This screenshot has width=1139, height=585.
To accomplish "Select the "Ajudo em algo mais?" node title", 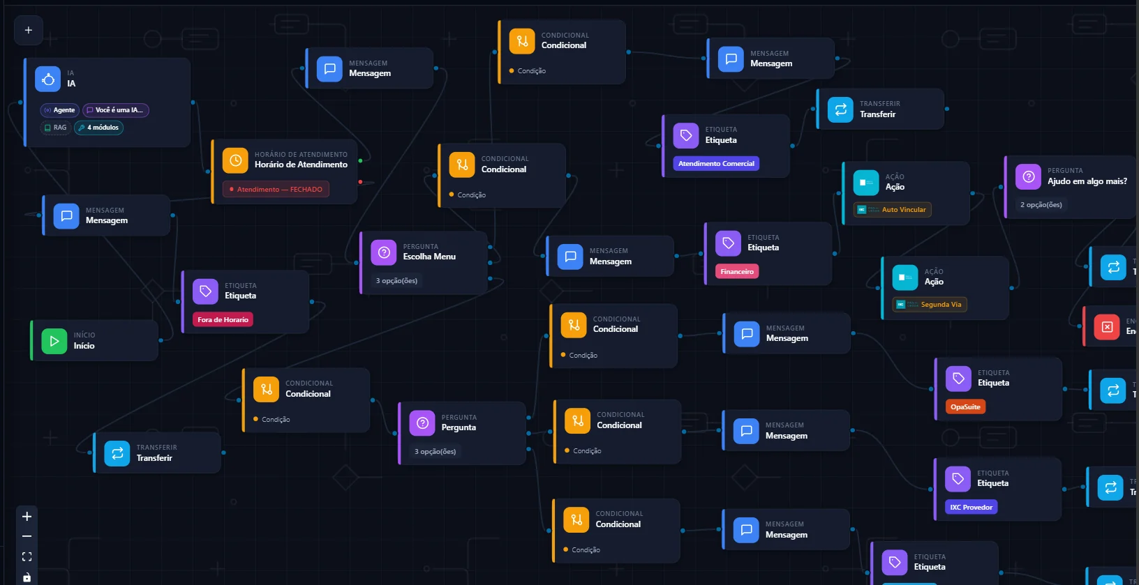I will [1087, 181].
